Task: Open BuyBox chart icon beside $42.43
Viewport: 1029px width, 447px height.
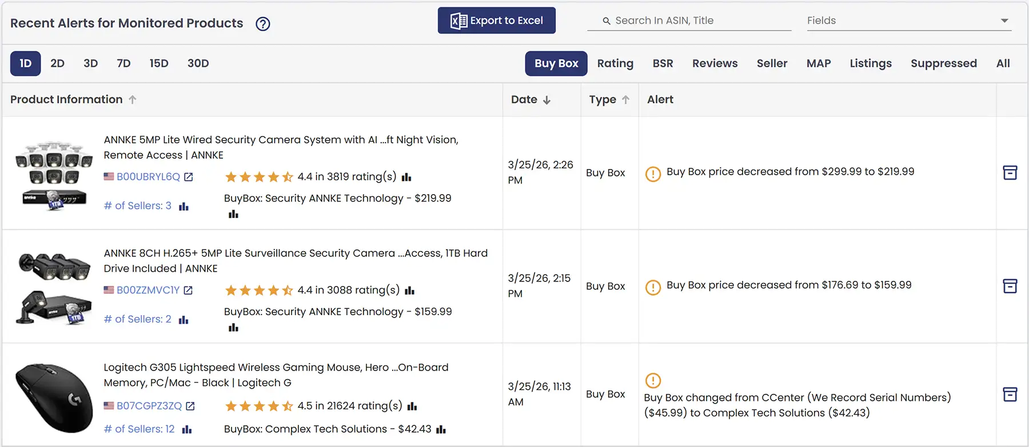Action: [441, 429]
